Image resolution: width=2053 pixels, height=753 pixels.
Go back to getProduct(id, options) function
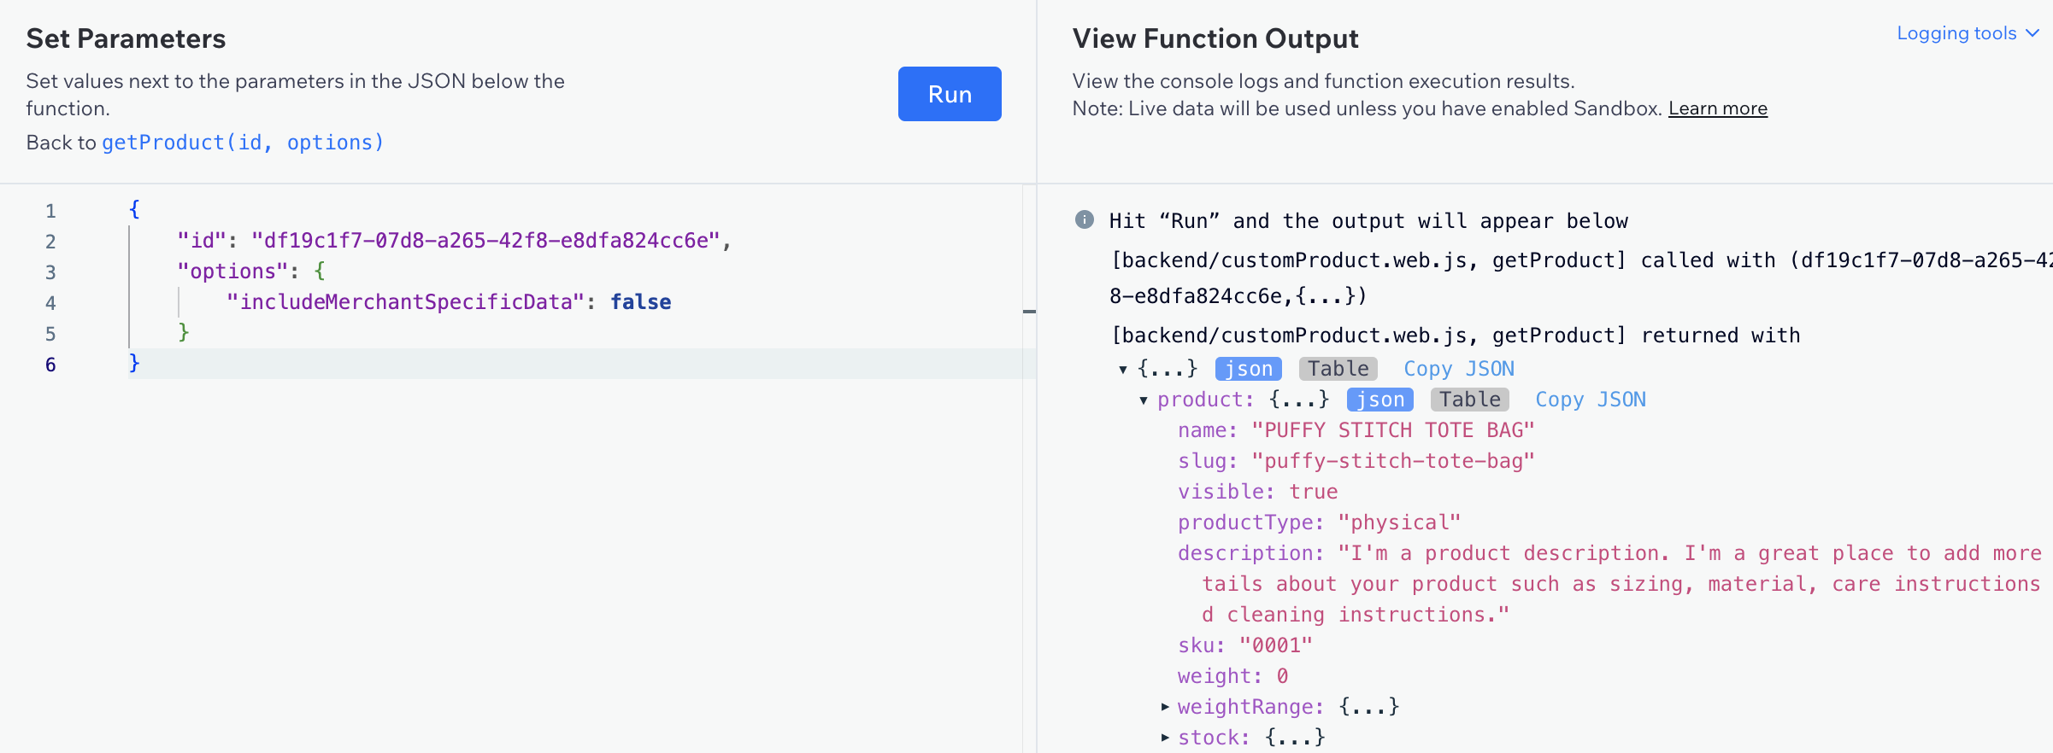tap(243, 143)
